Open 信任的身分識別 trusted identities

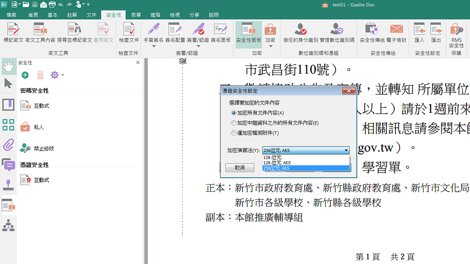(x=300, y=30)
